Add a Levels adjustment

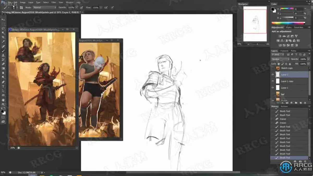pos(284,36)
